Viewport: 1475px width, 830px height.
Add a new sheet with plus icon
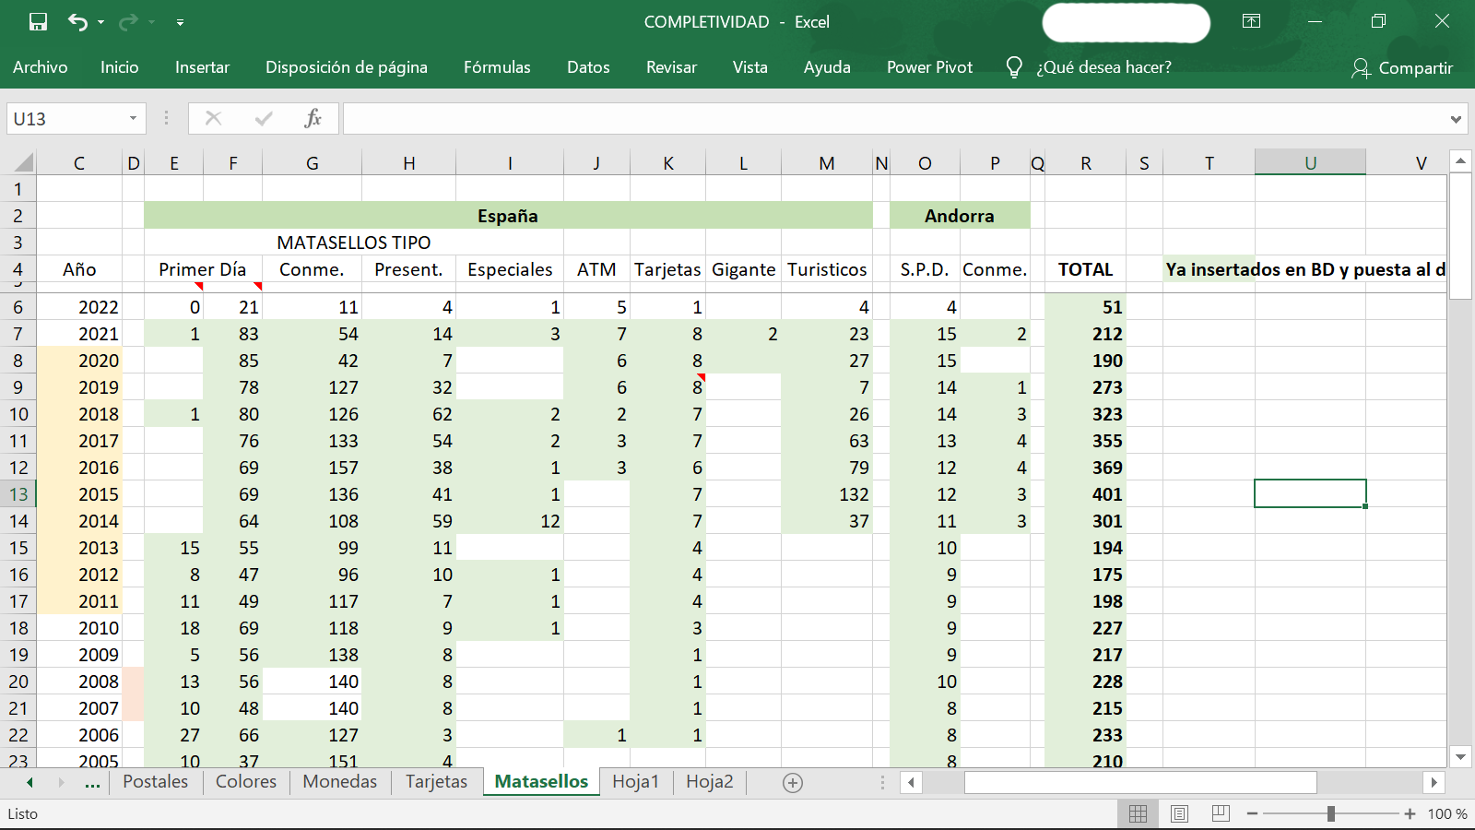coord(793,783)
